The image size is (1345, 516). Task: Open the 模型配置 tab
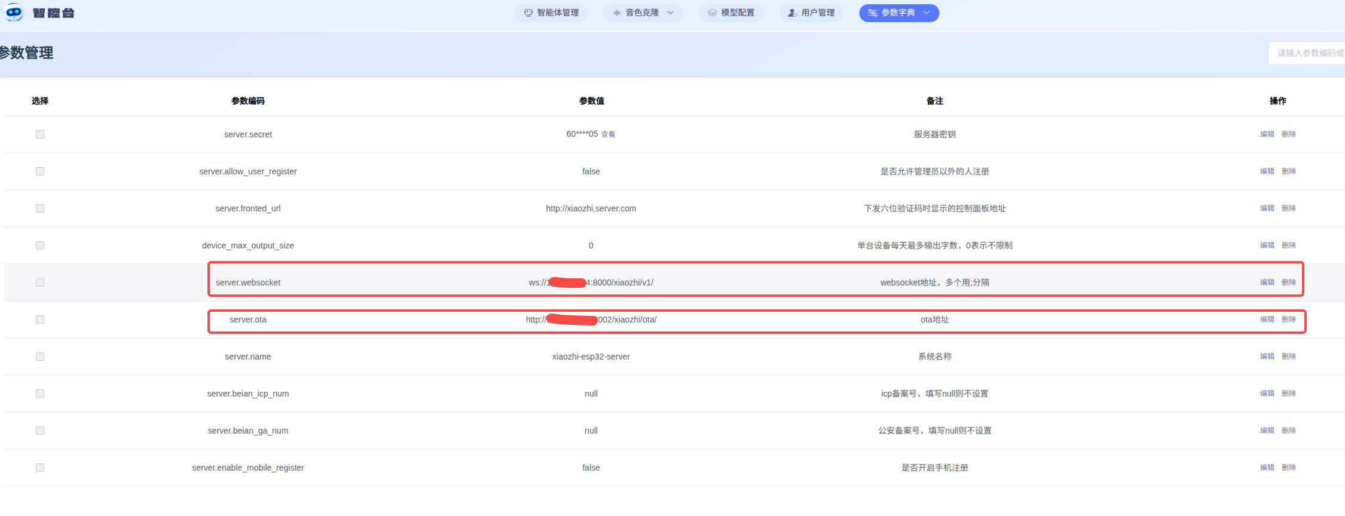(737, 13)
